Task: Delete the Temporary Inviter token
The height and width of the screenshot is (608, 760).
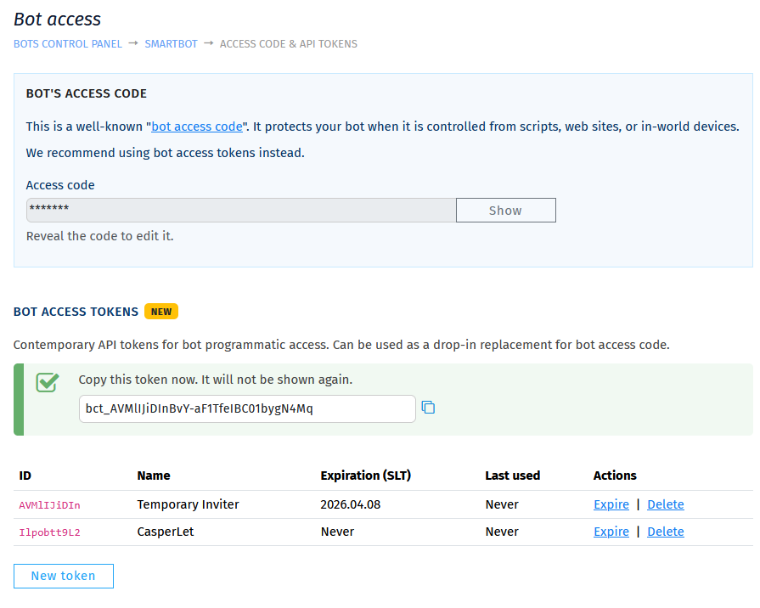Action: tap(666, 504)
